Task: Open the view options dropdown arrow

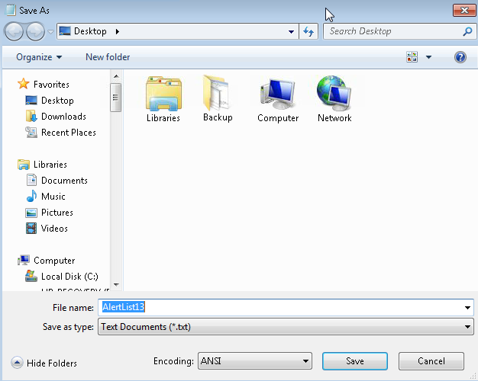Action: point(428,57)
